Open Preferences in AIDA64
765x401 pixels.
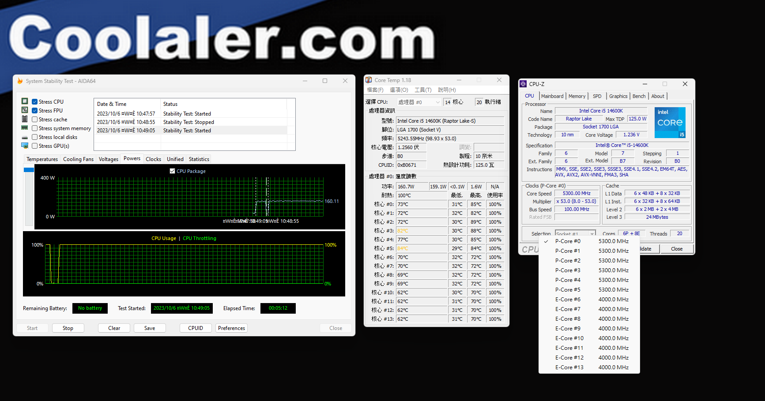click(x=231, y=328)
